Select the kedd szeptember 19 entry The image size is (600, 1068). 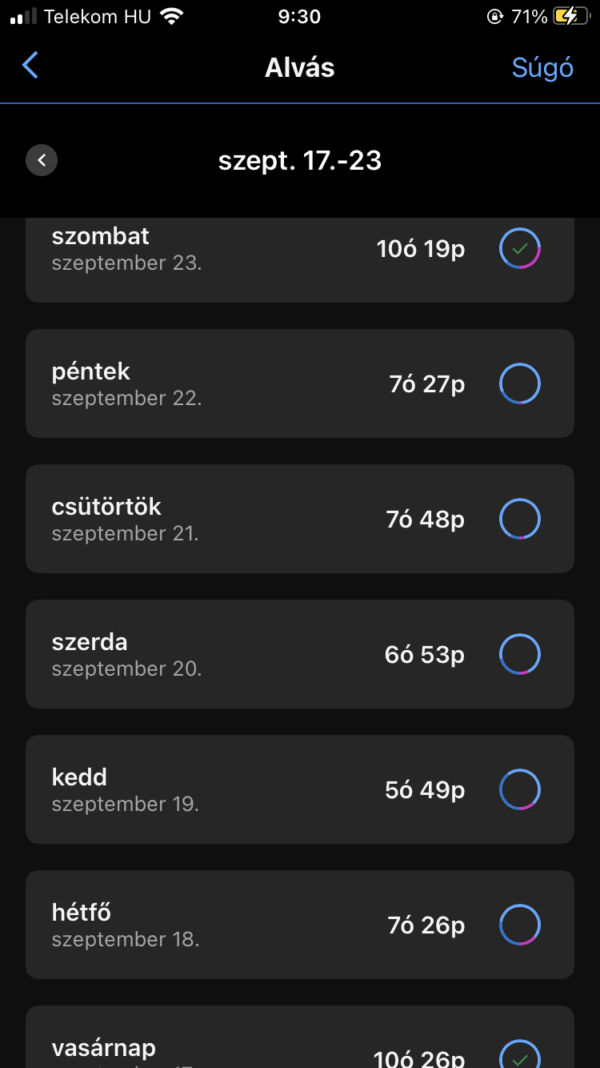pos(240,789)
